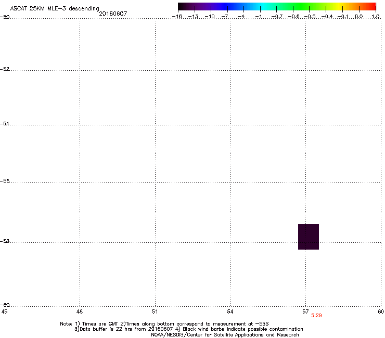Click the color scale label -4
The width and height of the screenshot is (385, 338).
click(x=241, y=17)
